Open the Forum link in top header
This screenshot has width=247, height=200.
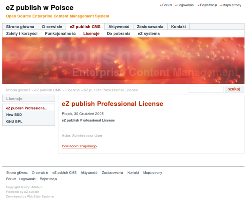coord(167,5)
